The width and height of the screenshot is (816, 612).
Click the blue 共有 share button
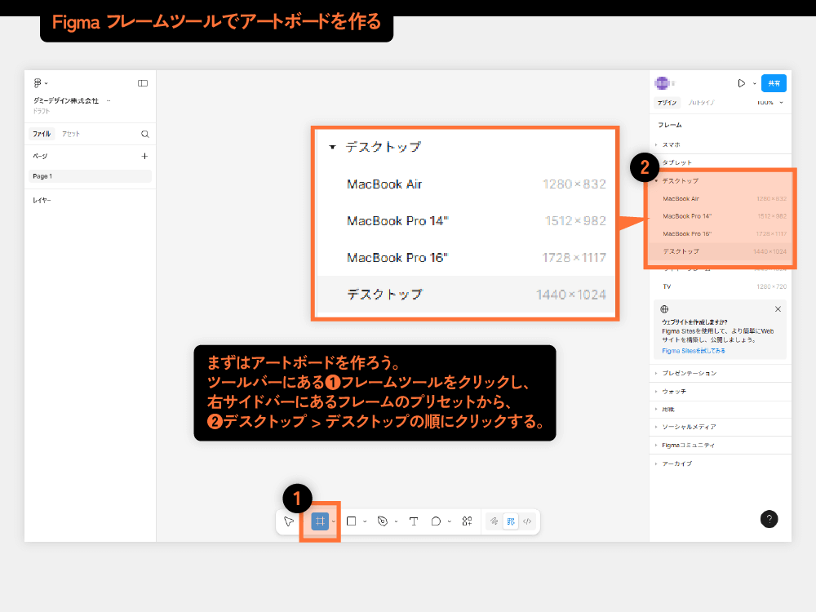coord(774,83)
